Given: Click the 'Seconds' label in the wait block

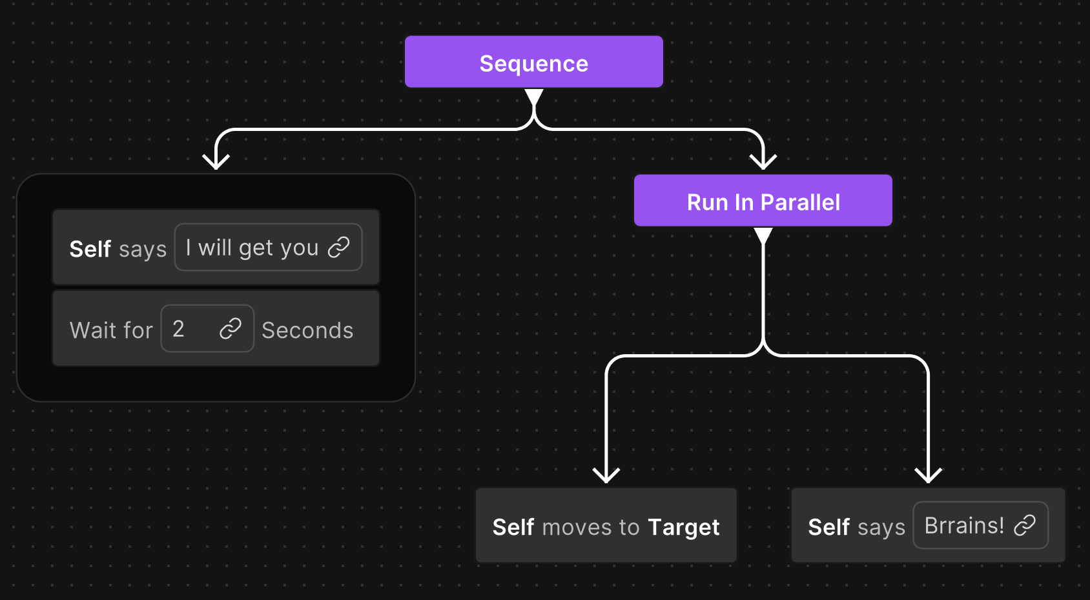Looking at the screenshot, I should pyautogui.click(x=307, y=330).
